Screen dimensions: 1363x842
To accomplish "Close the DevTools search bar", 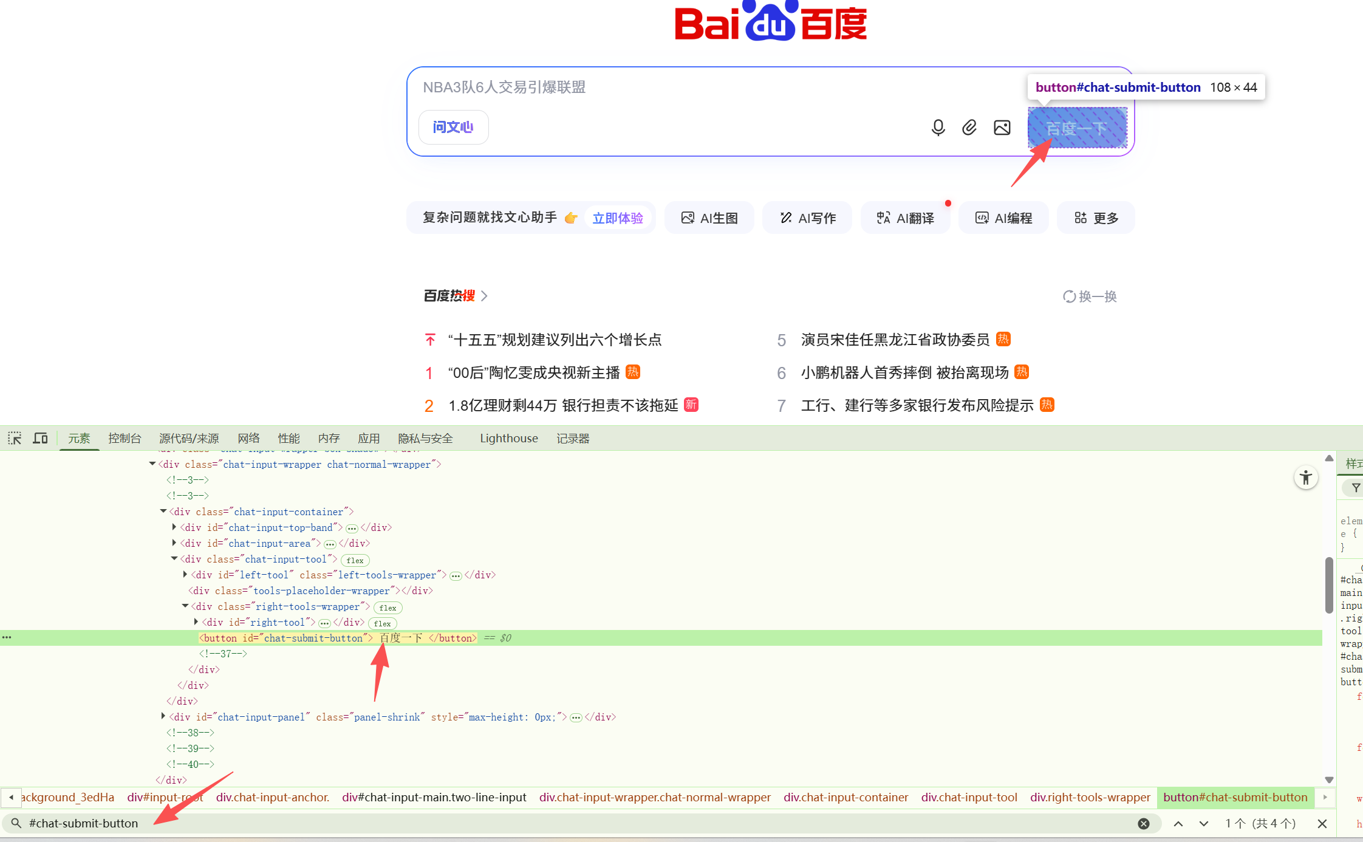I will click(x=1322, y=823).
